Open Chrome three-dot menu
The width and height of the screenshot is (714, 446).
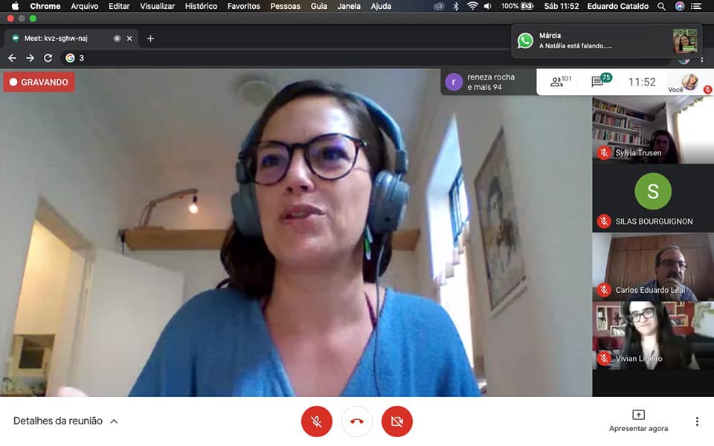pos(701,59)
